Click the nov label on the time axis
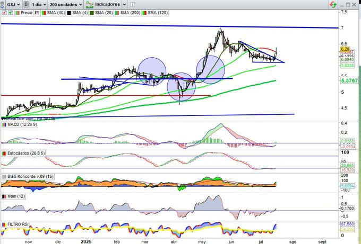Image resolution: width=361 pixels, height=244 pixels. coord(28,242)
